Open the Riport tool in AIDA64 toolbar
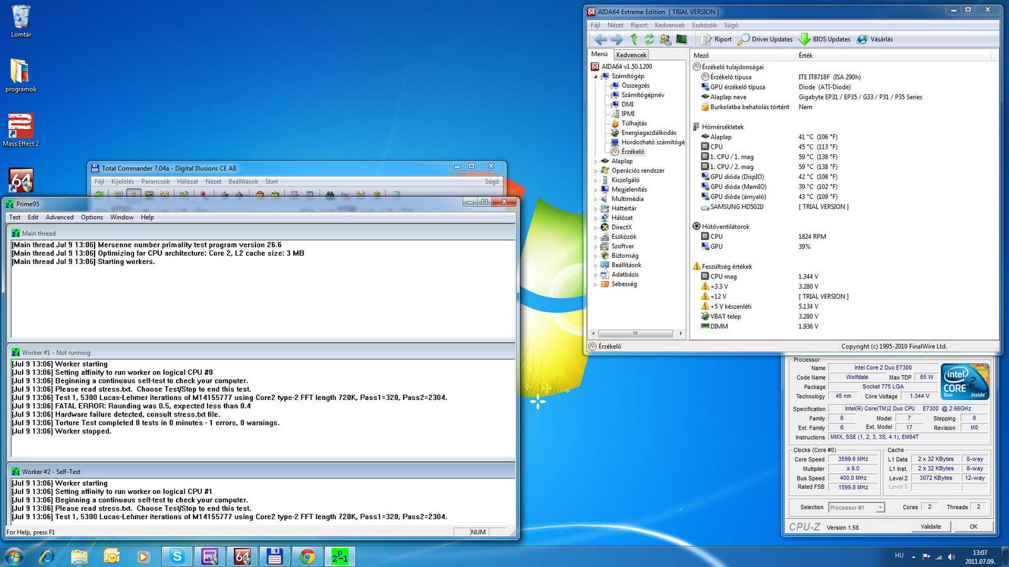1009x567 pixels. point(716,39)
